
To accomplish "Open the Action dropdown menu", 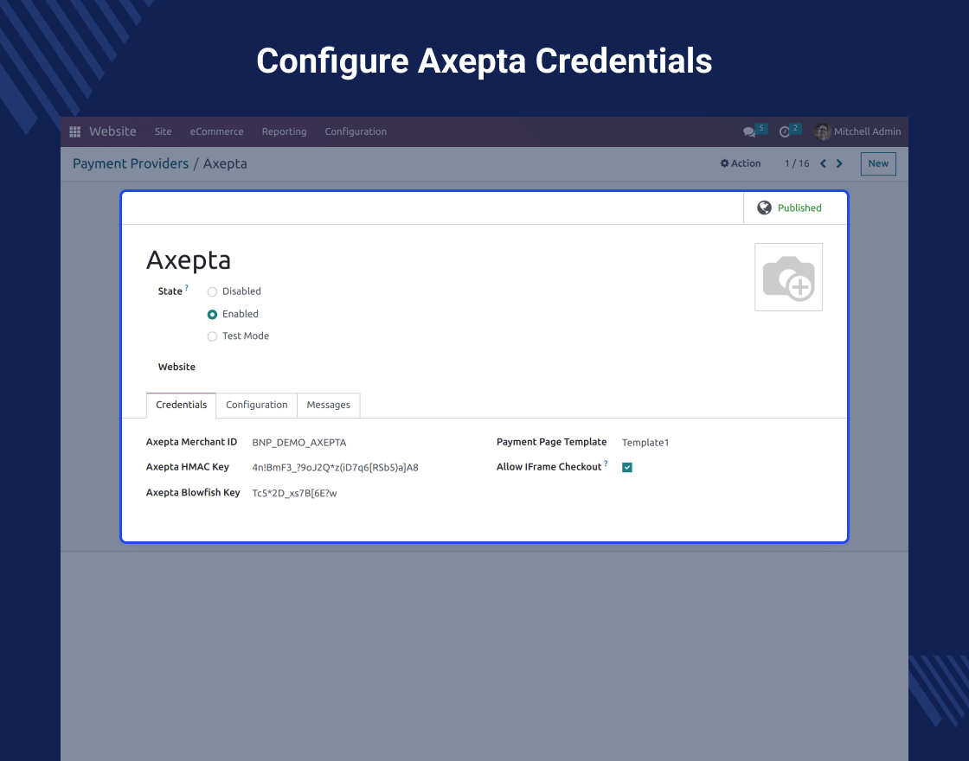I will (x=741, y=163).
